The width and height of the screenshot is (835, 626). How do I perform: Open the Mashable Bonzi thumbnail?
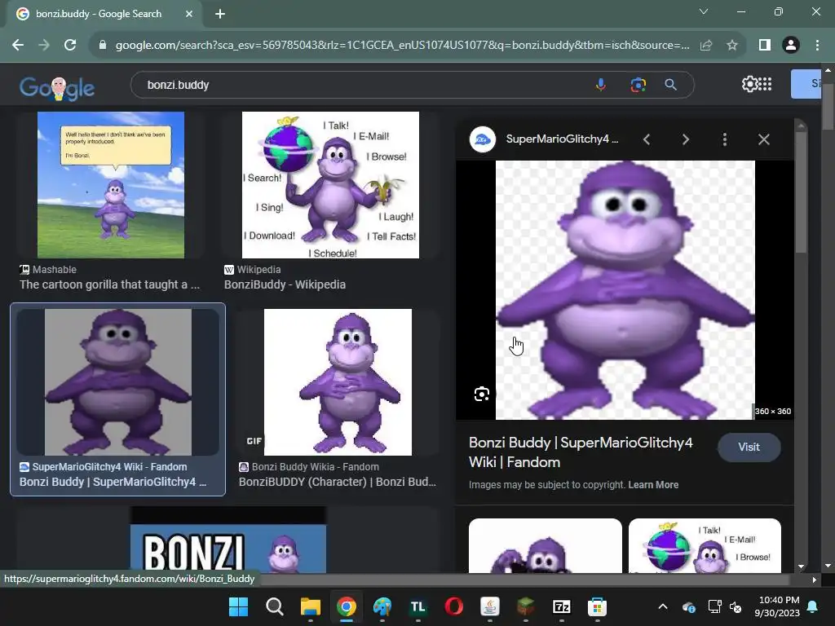(x=111, y=185)
